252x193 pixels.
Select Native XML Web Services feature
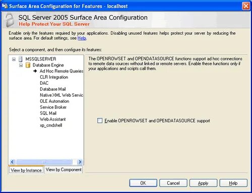pos(61,95)
